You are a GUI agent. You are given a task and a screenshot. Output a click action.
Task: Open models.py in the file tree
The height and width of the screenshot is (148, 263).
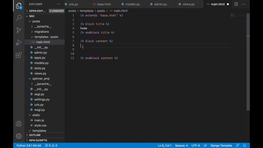click(42, 63)
